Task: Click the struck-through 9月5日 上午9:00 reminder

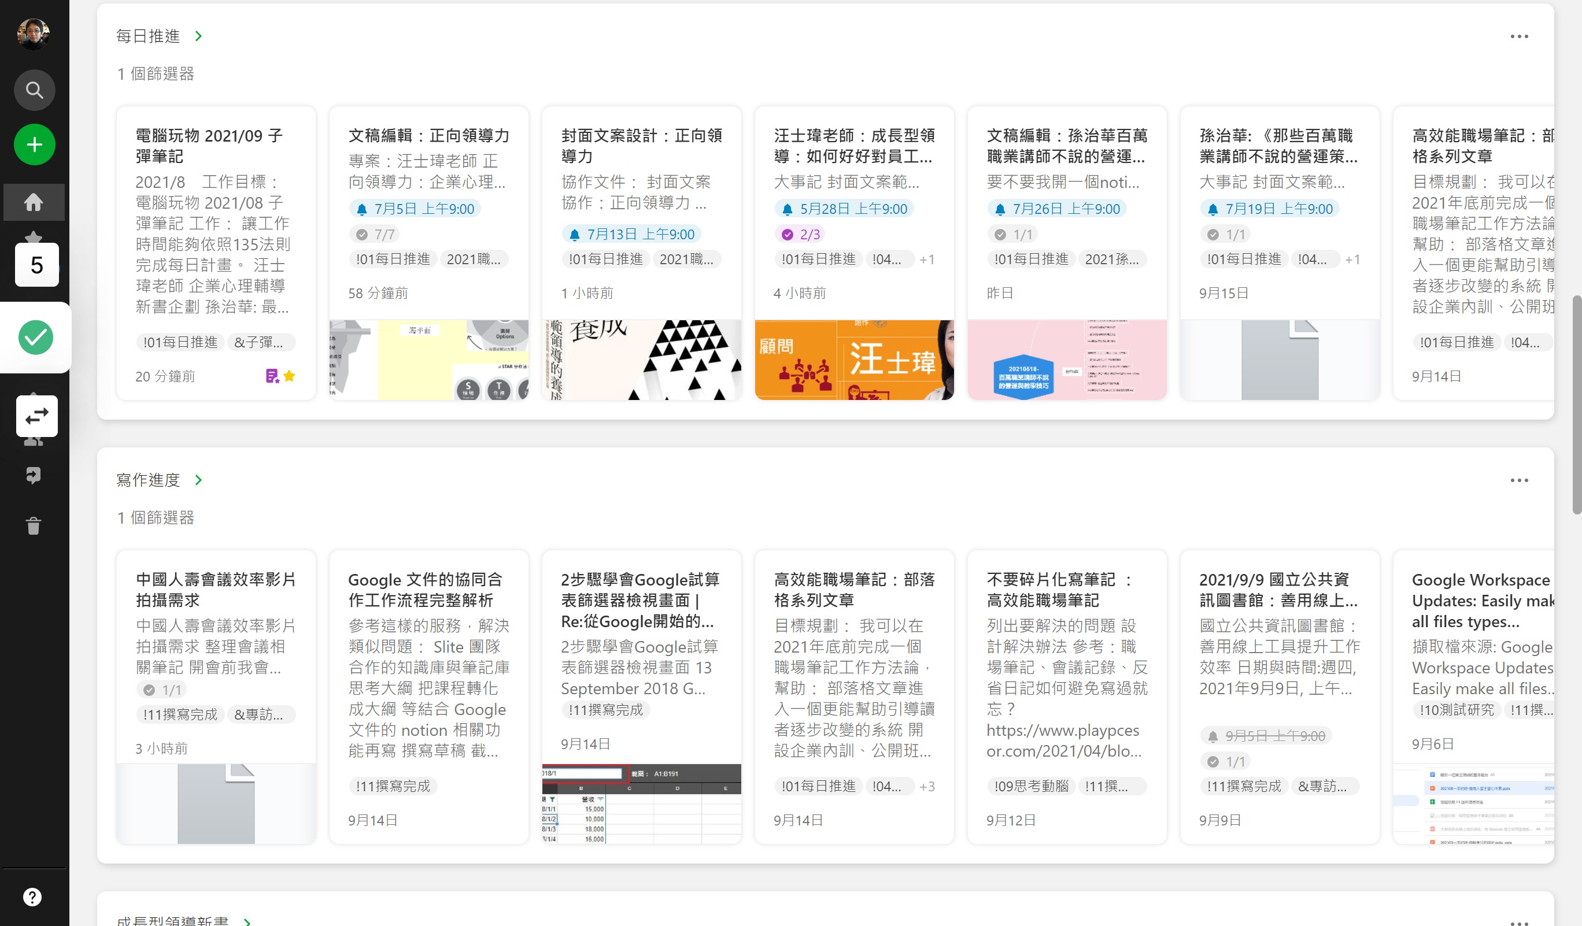Action: tap(1266, 736)
